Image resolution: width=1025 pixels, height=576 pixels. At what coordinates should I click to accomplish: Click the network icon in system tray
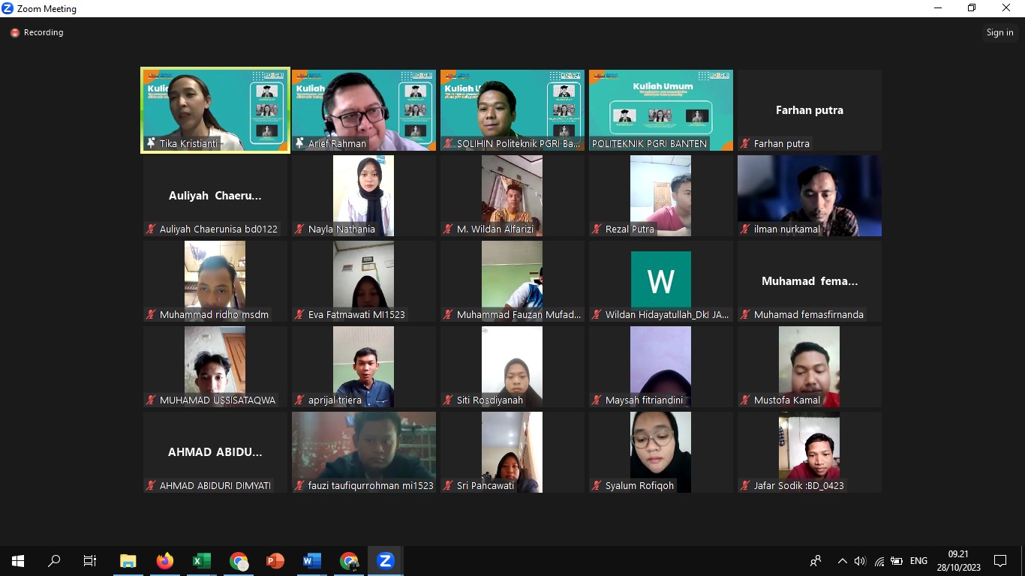pos(879,561)
